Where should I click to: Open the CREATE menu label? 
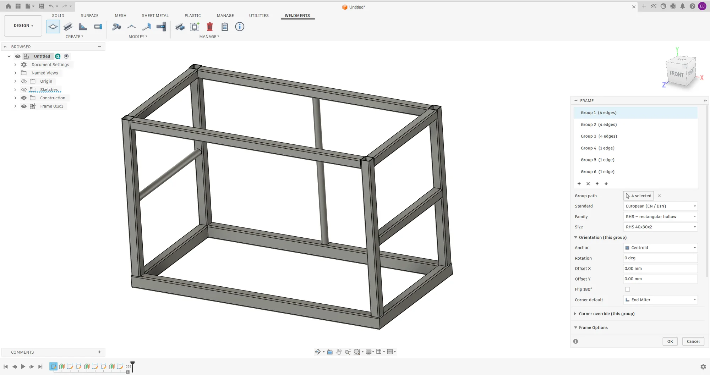74,37
